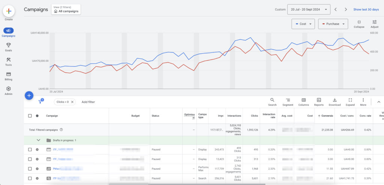
Task: Tick the select-all campaigns header checkbox
Action: pos(30,116)
